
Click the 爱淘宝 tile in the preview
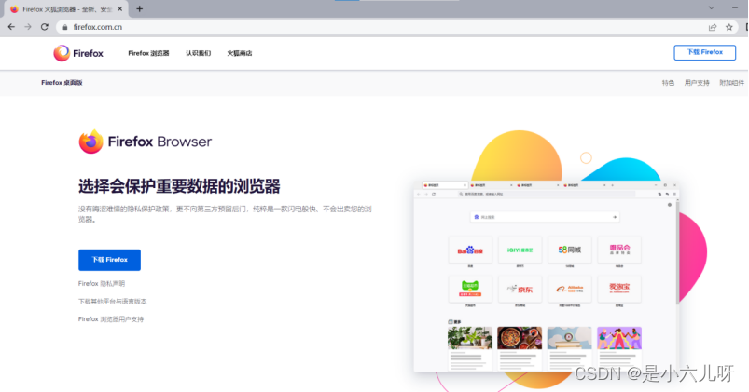619,289
